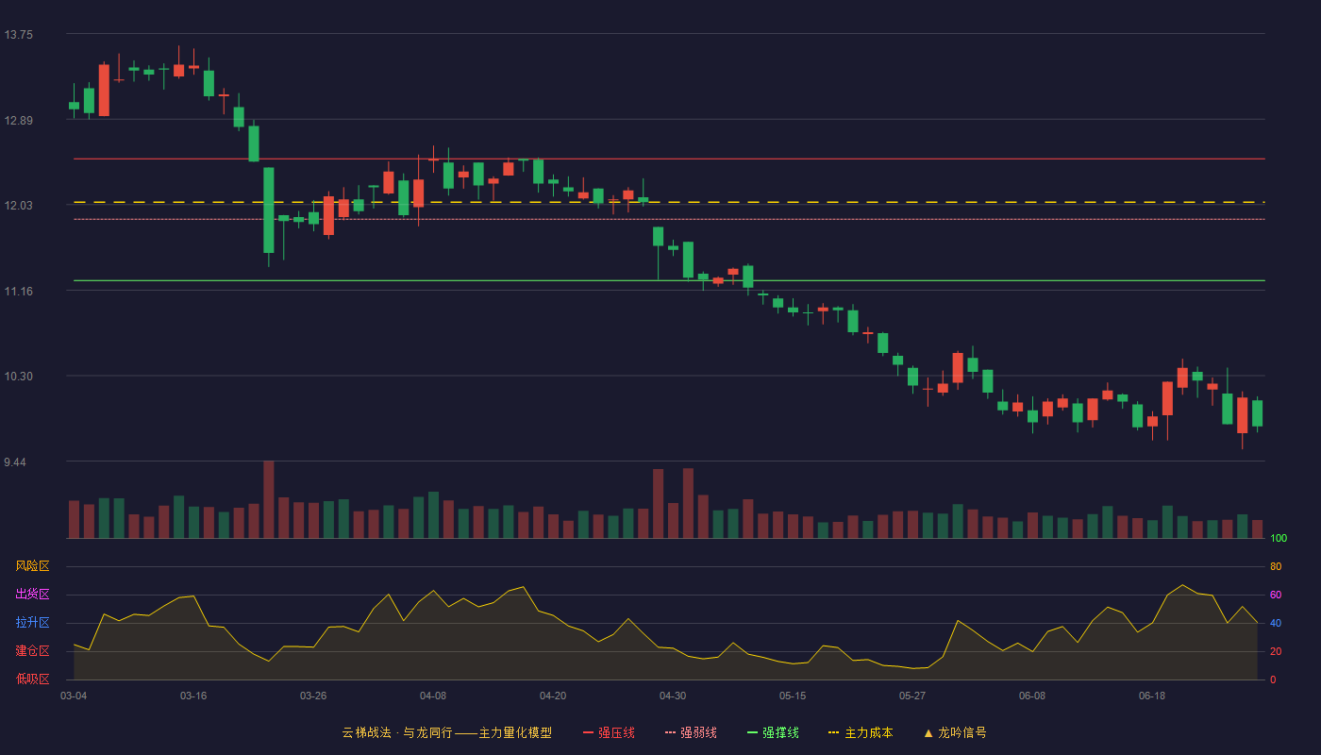Click the 9.44 price axis label
The image size is (1321, 755).
[15, 462]
